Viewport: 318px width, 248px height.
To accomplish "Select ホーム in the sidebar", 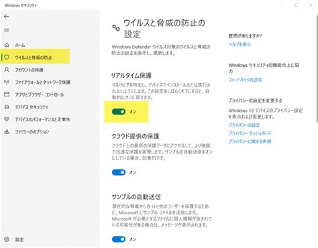I will point(20,45).
